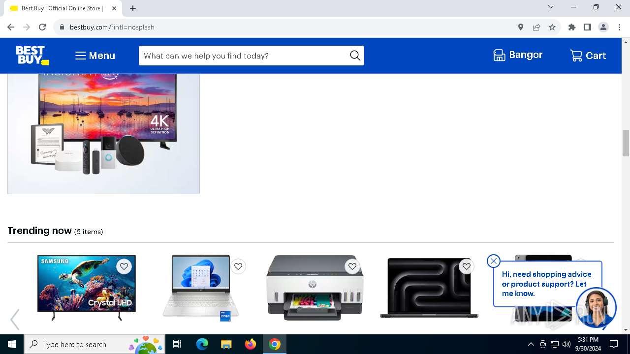The width and height of the screenshot is (630, 354).
Task: Click the Trending now heading
Action: pos(40,231)
